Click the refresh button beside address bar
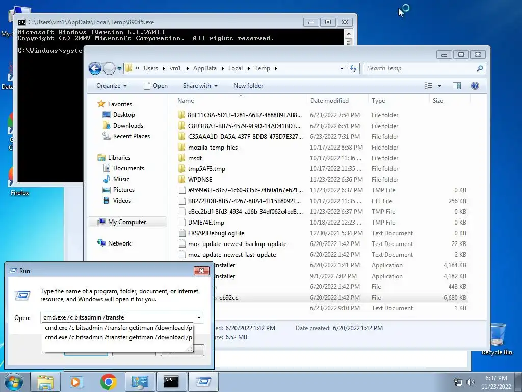Image resolution: width=522 pixels, height=392 pixels. click(353, 69)
